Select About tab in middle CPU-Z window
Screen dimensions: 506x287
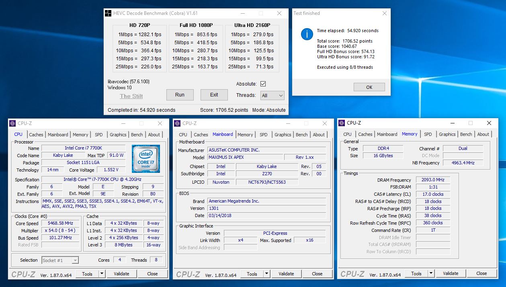(x=319, y=135)
